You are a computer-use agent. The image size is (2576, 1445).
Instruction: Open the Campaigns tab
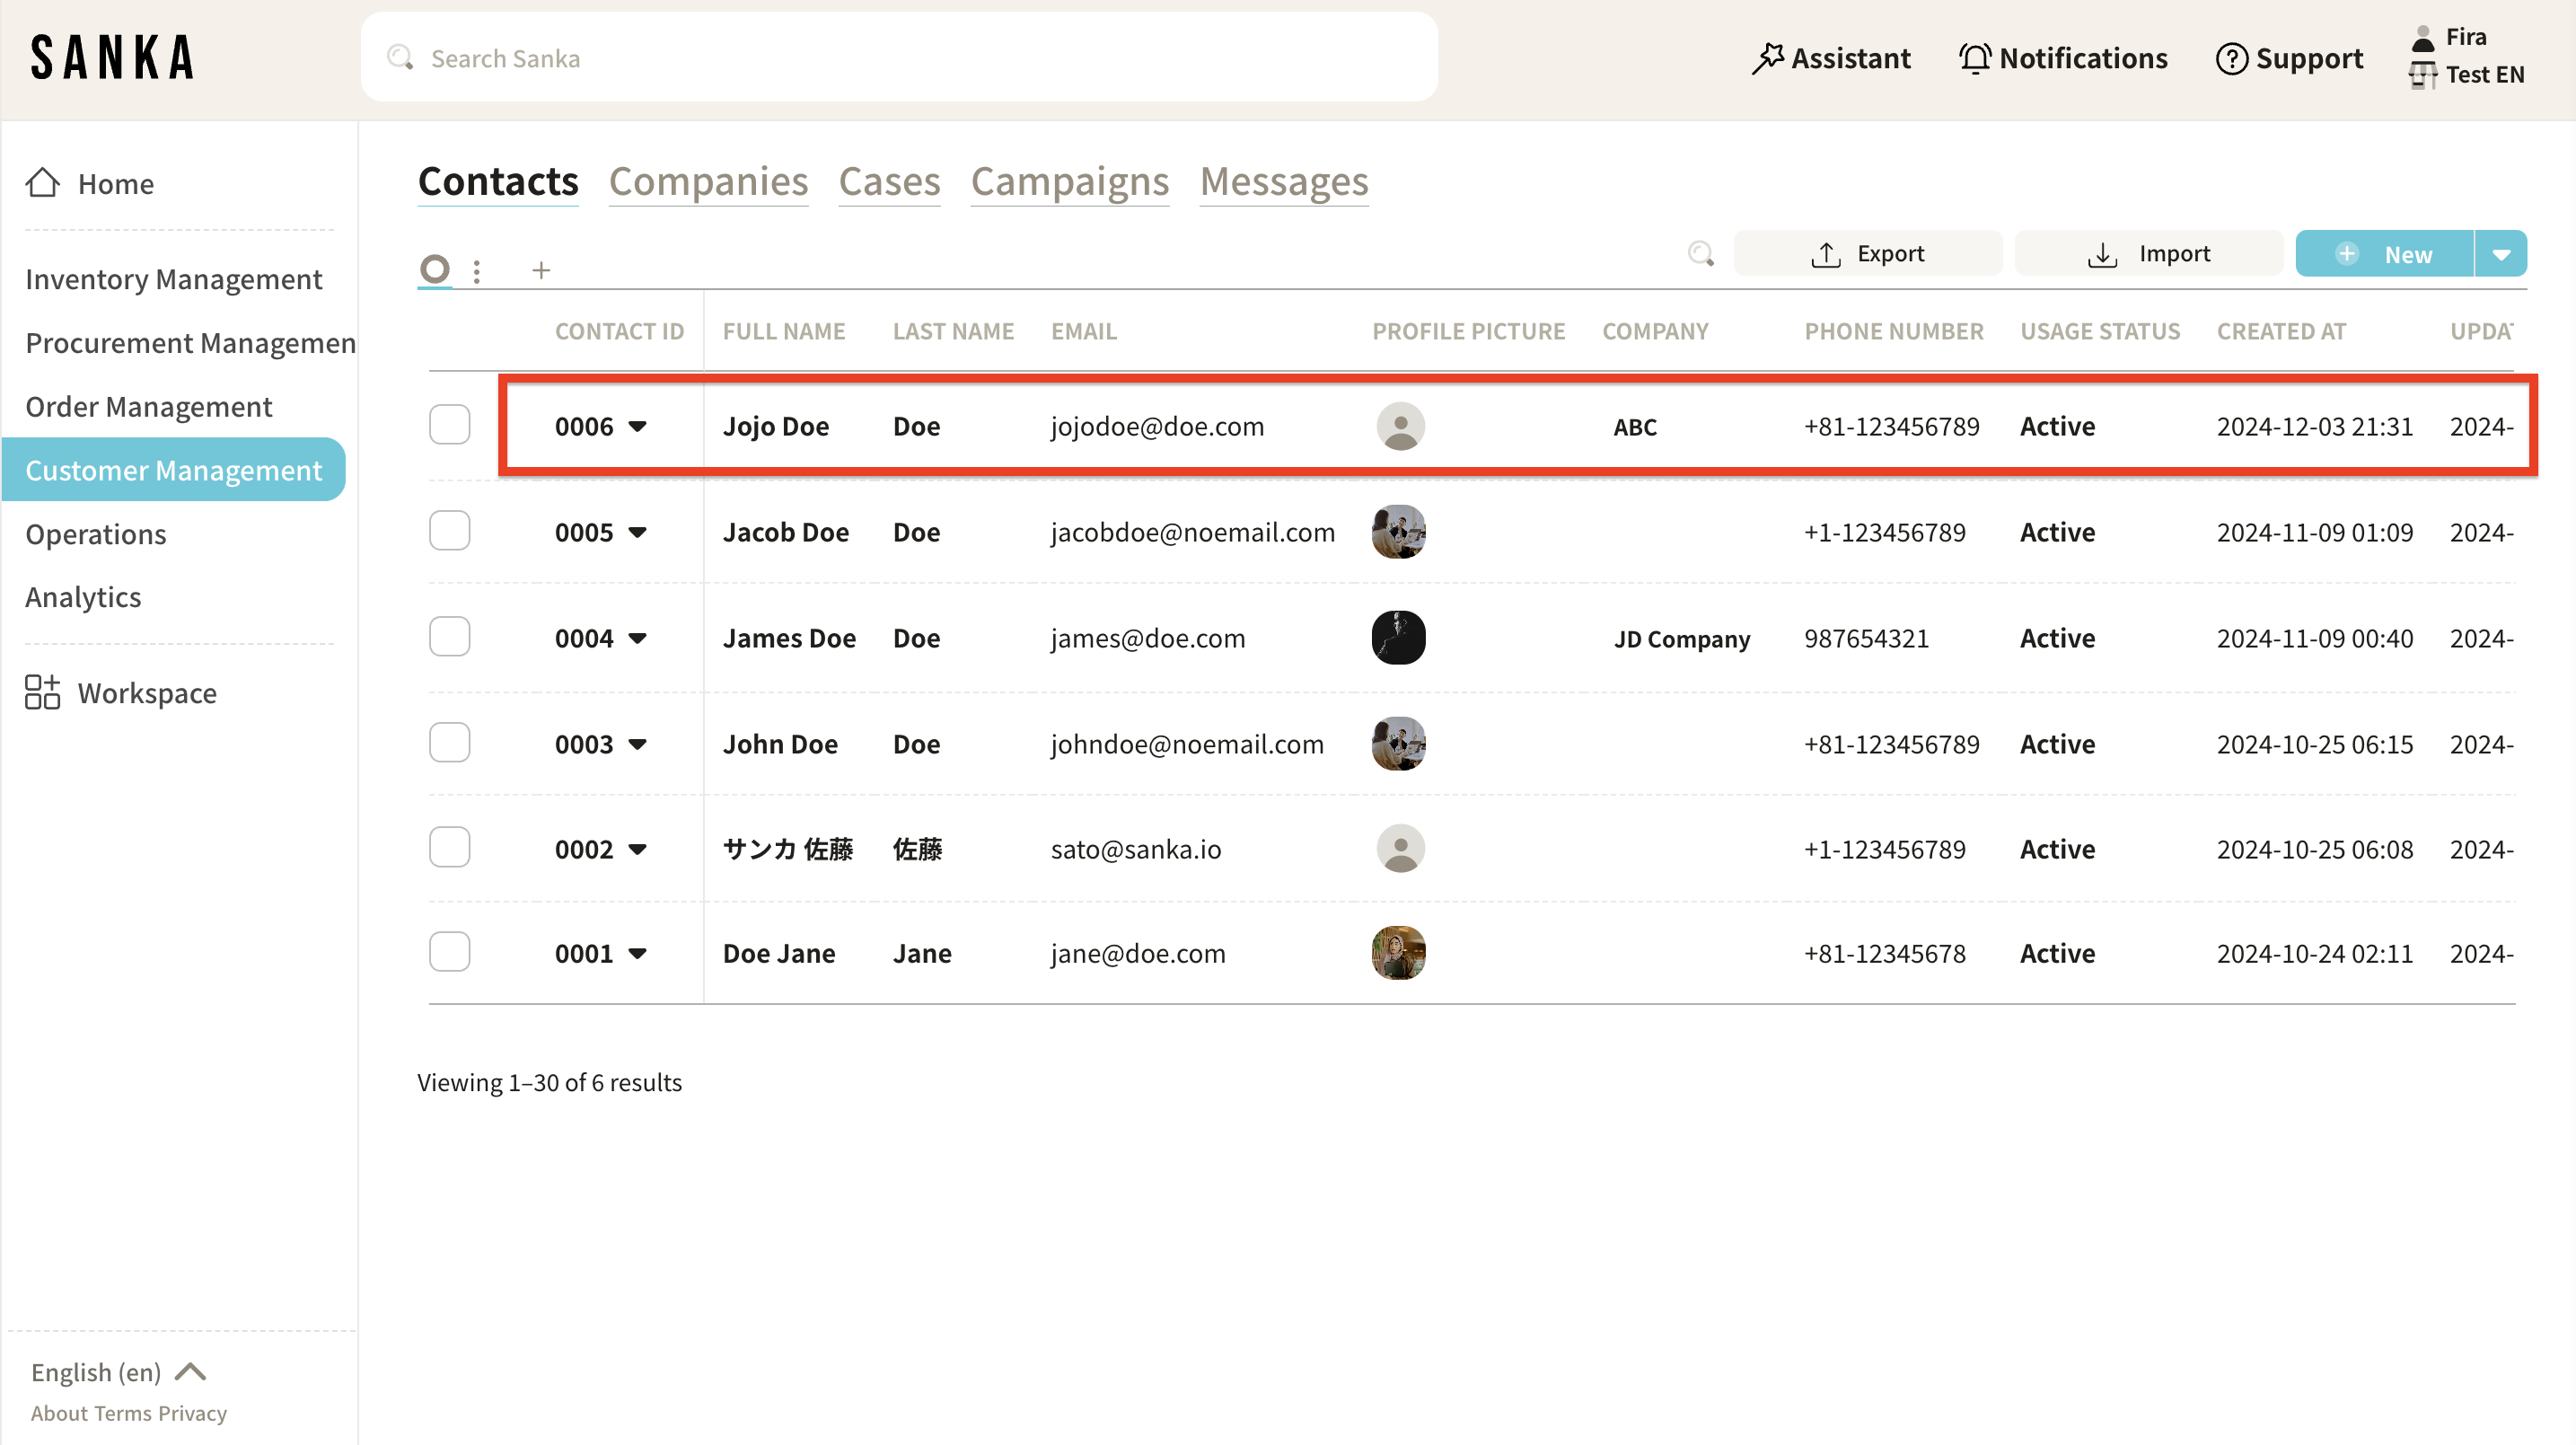pos(1069,182)
